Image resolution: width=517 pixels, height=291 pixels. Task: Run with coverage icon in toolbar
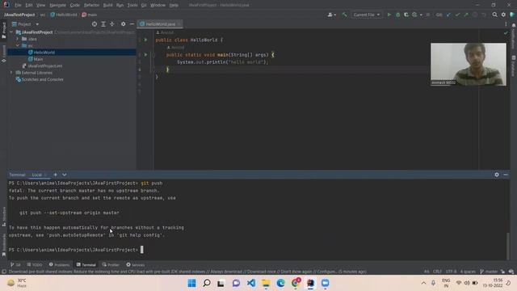pyautogui.click(x=406, y=15)
